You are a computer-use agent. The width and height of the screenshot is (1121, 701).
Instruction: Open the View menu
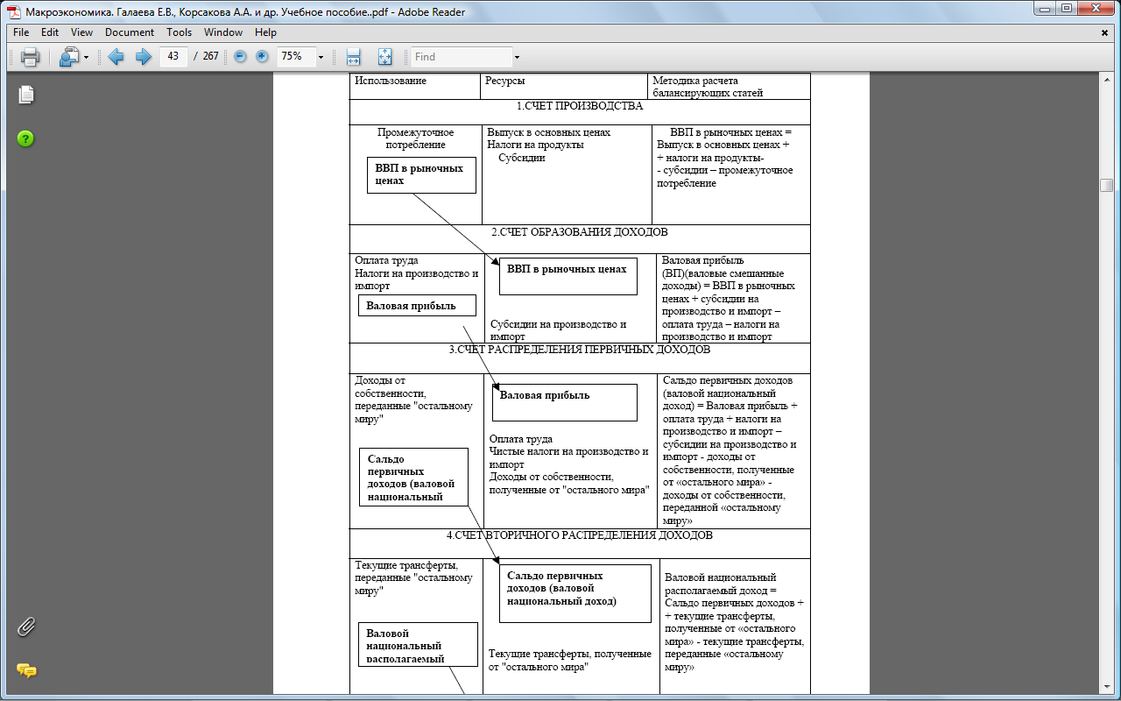point(81,32)
